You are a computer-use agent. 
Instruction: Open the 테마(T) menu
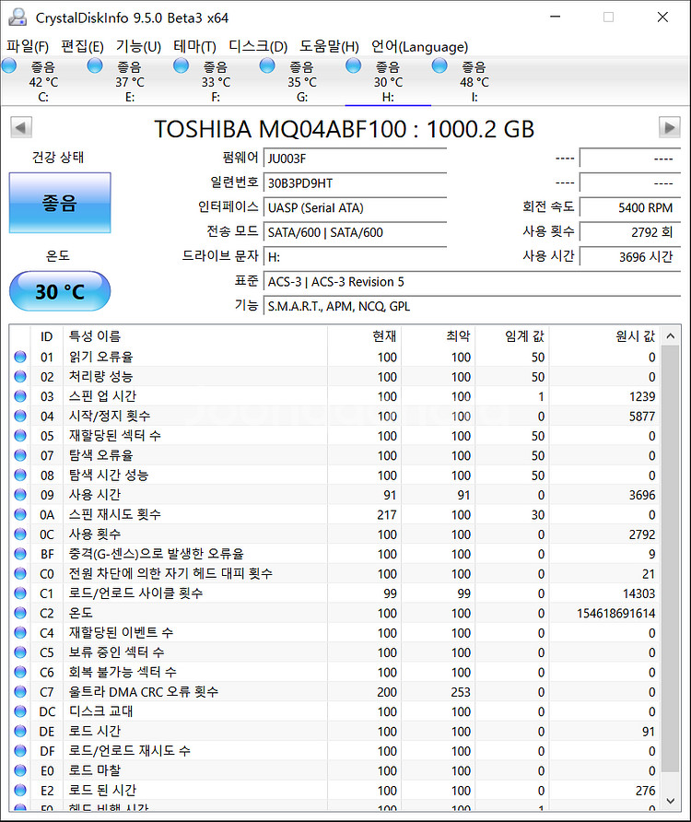click(194, 47)
